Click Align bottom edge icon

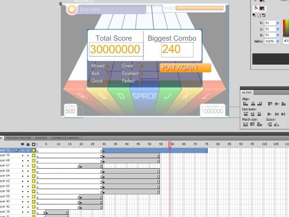coord(284,104)
